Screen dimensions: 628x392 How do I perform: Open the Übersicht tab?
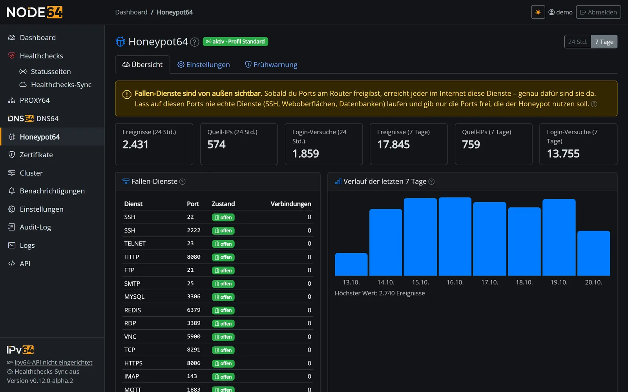tap(142, 65)
